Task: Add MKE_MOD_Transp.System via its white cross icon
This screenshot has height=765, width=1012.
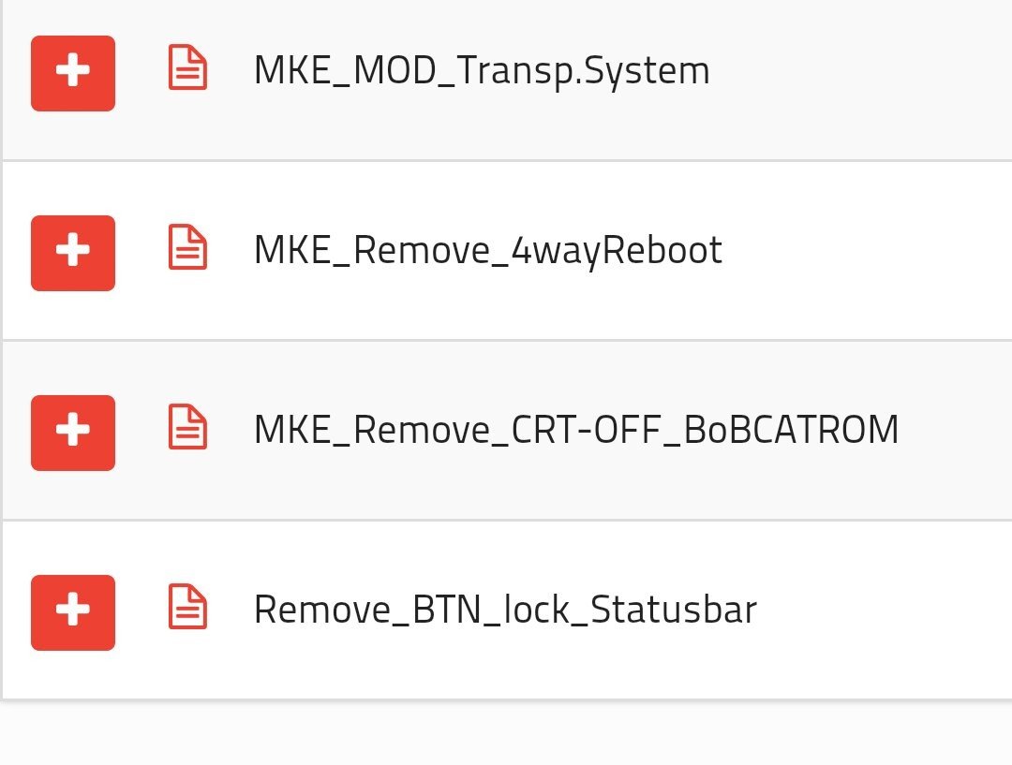Action: 73,71
